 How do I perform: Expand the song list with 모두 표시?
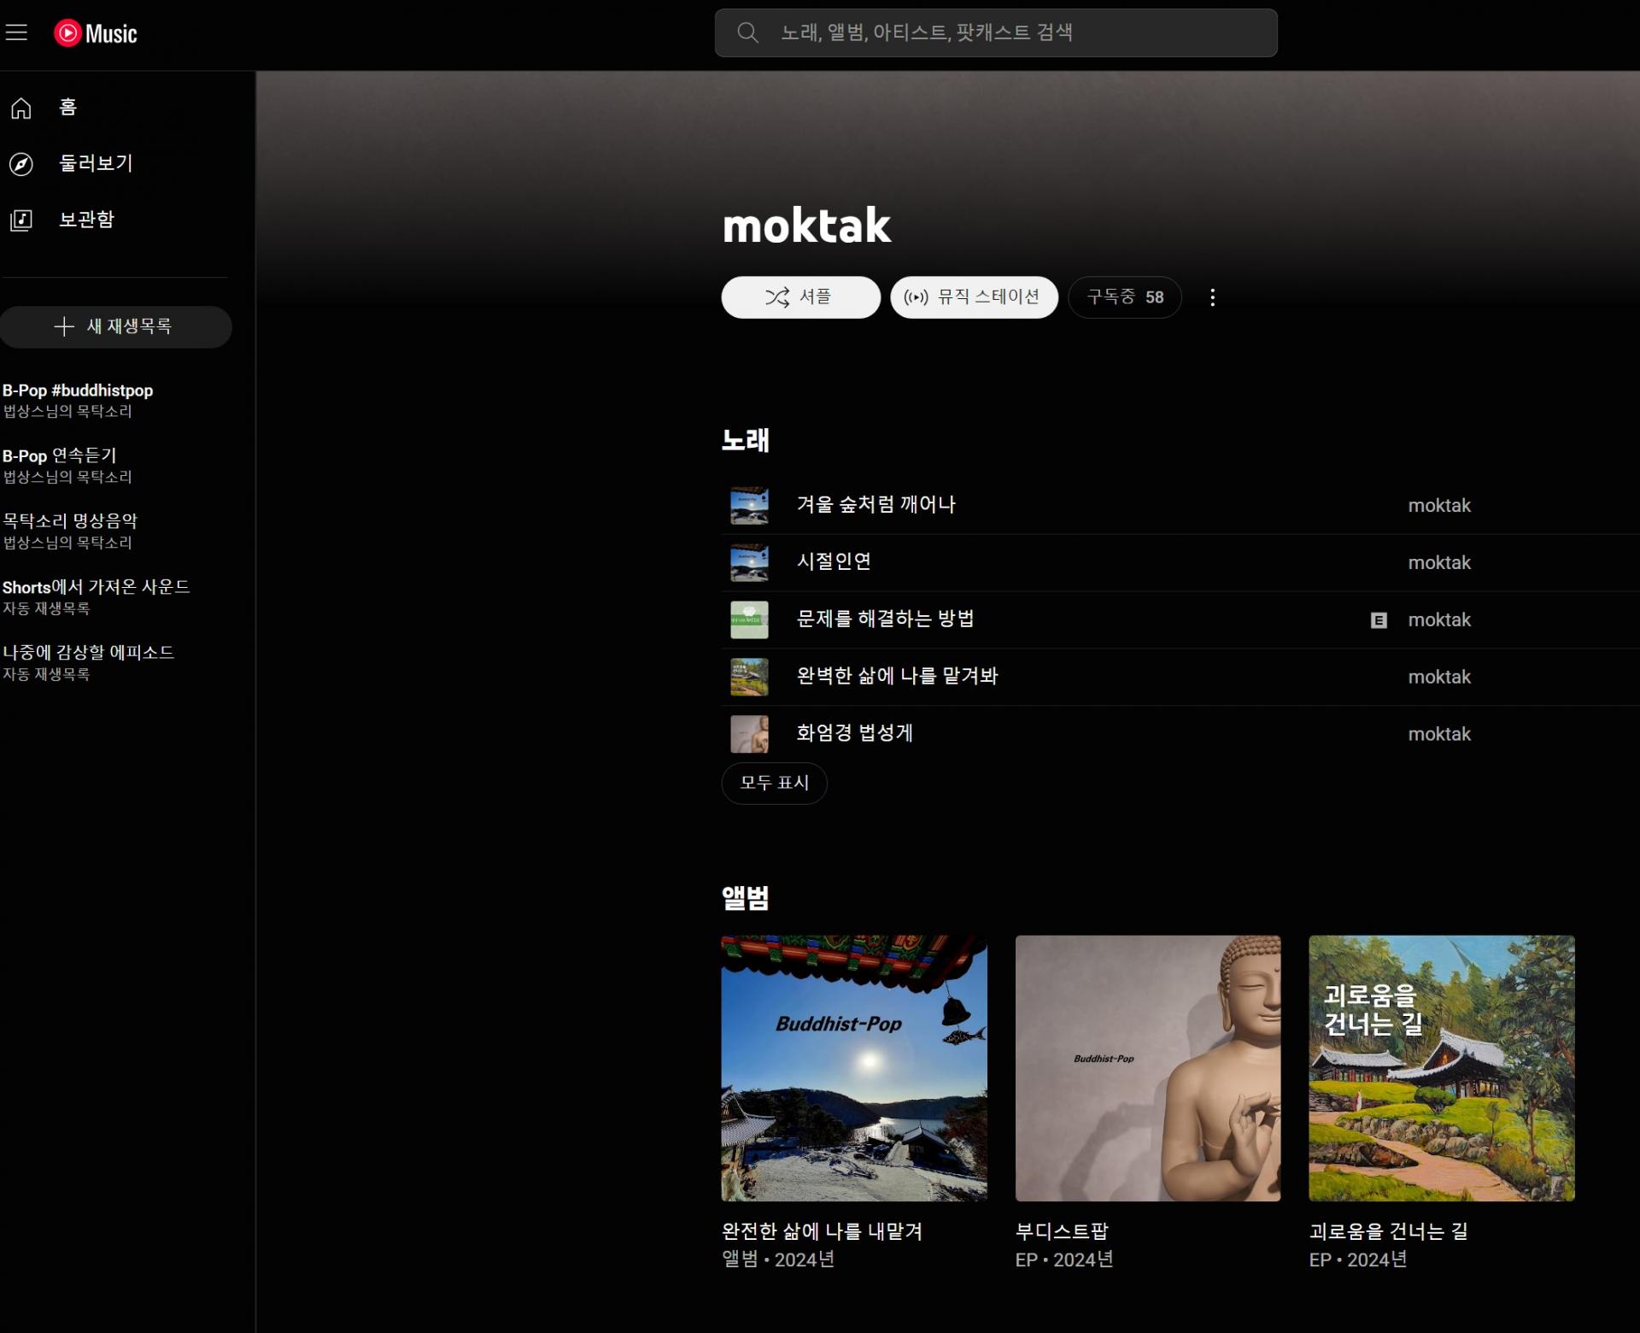point(774,783)
